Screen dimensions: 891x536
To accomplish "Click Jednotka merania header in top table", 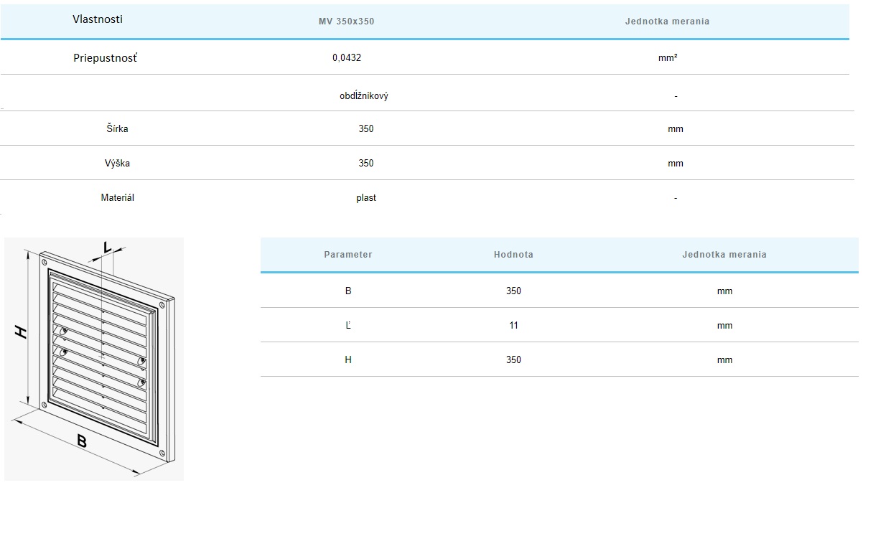I will [x=667, y=22].
